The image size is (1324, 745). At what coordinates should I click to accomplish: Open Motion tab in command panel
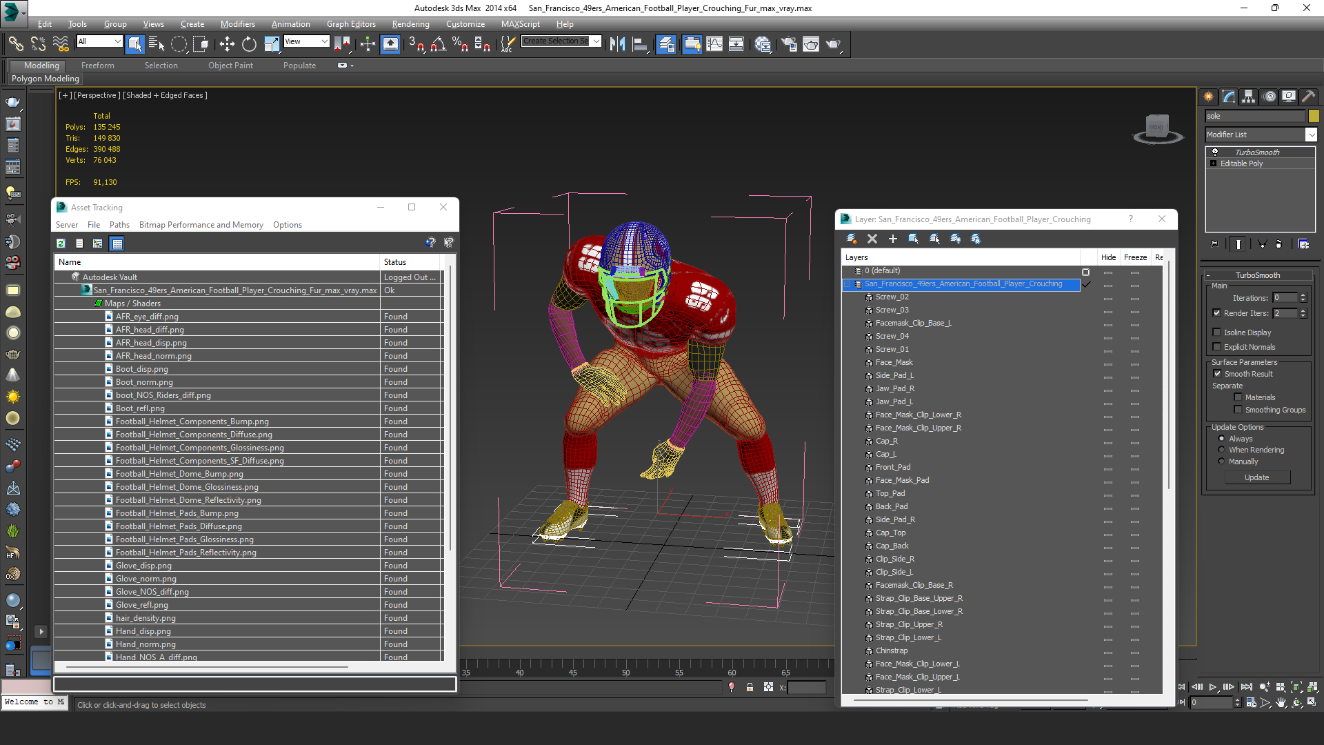tap(1269, 97)
